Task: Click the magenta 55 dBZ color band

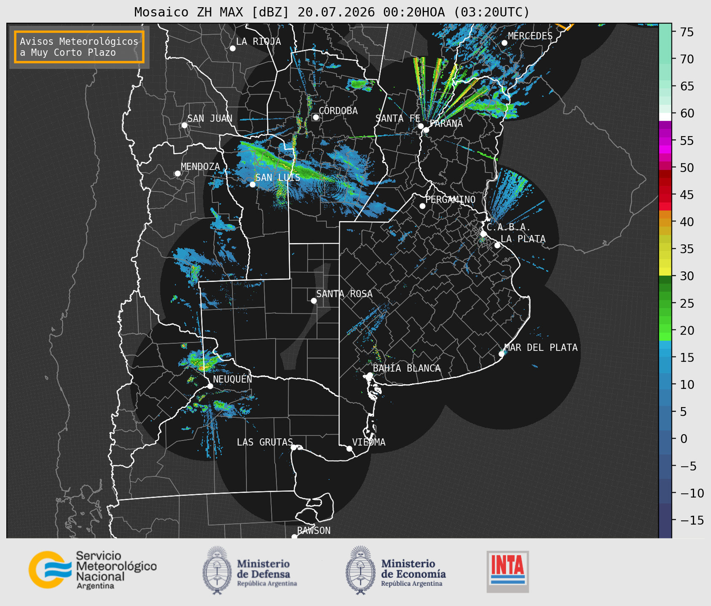Action: tap(665, 141)
